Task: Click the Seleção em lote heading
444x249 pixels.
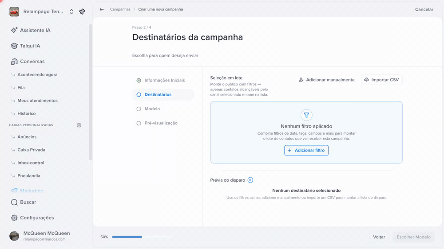Action: pyautogui.click(x=226, y=78)
